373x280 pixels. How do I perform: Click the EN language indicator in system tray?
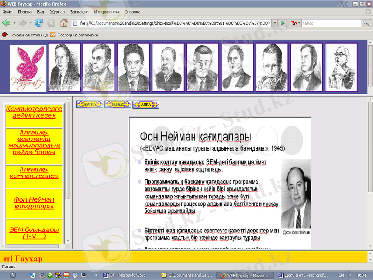tap(341, 275)
